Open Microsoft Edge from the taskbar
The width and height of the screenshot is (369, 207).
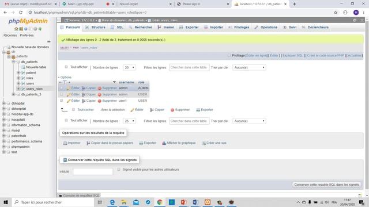point(112,202)
